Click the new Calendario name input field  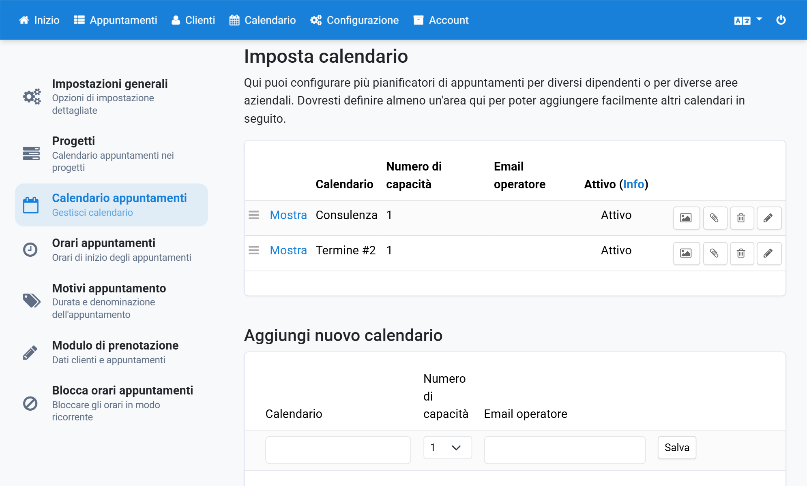point(338,450)
